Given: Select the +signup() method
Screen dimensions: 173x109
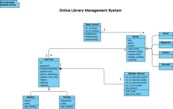Looking at the screenshot, I should pyautogui.click(x=44, y=85).
